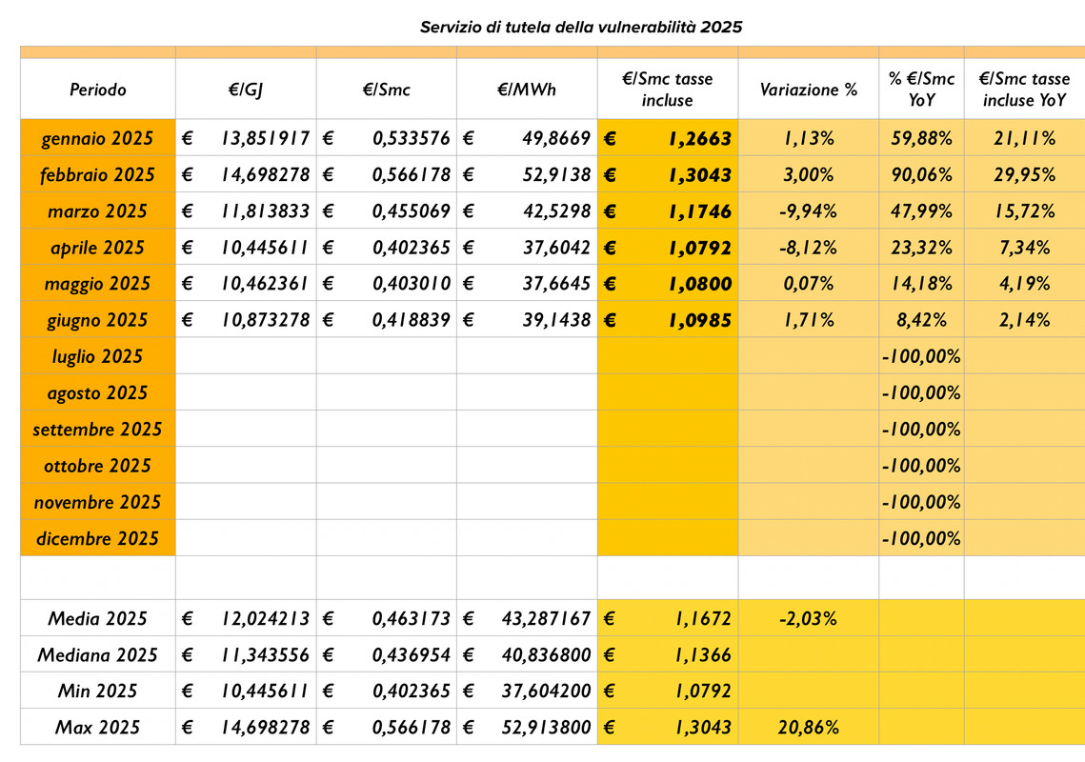Image resolution: width=1085 pixels, height=762 pixels.
Task: Click the 'maggio 2025' row label
Action: (x=97, y=283)
